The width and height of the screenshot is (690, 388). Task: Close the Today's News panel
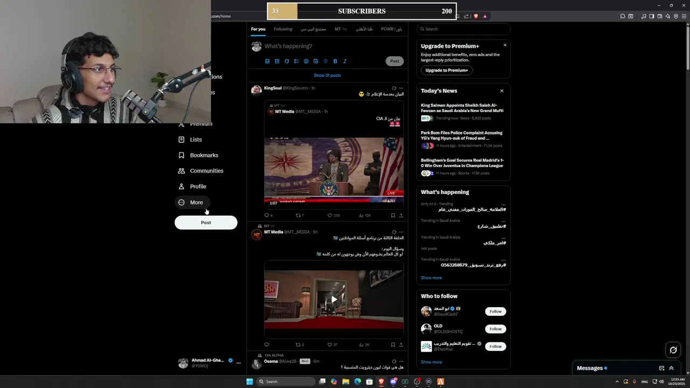(502, 91)
